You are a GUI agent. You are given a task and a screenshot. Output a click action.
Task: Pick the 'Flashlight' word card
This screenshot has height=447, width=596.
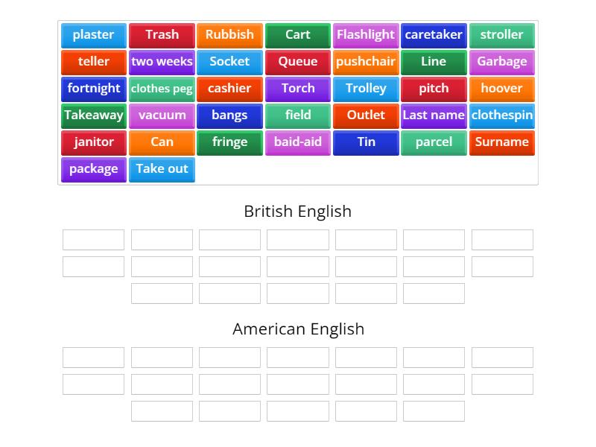point(366,35)
